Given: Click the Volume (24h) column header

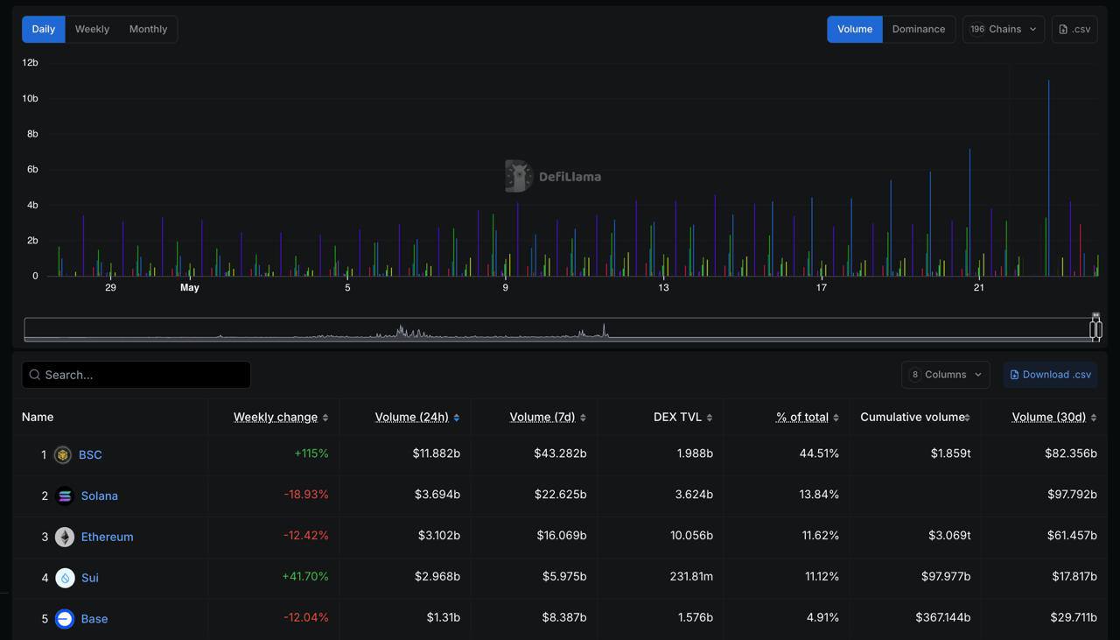Looking at the screenshot, I should pos(412,417).
